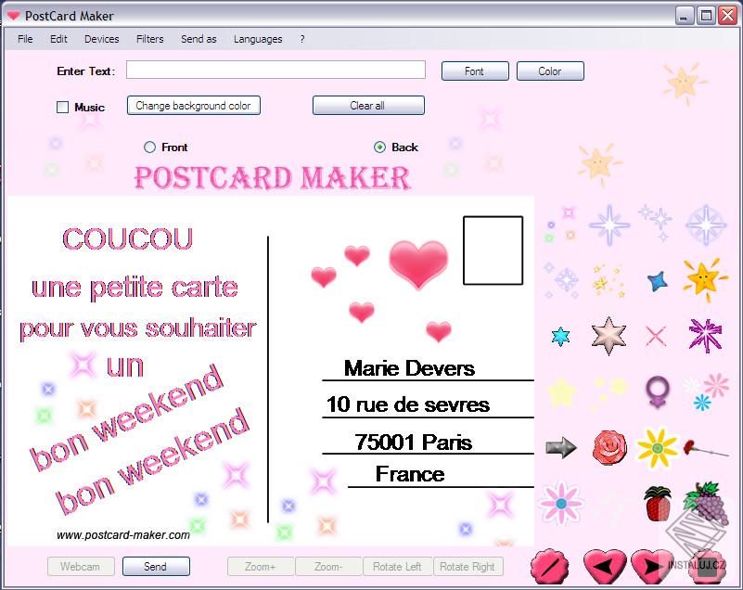Screen dimensions: 743x590
Task: Select the beige six-pointed star clipart
Action: (x=608, y=336)
